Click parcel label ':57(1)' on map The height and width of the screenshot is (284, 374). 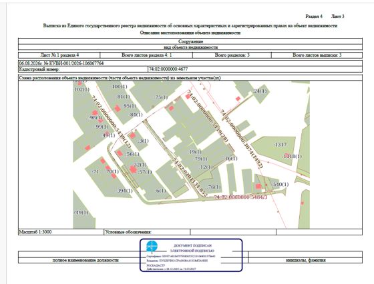145,171
